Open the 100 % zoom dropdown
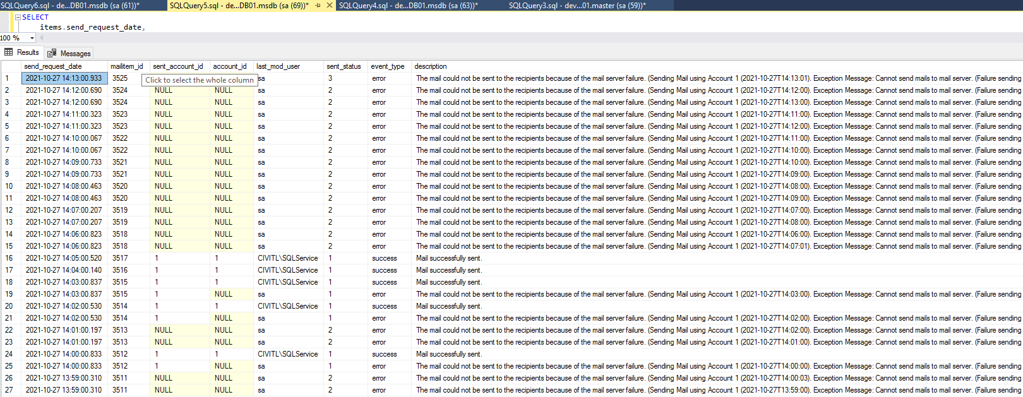This screenshot has width=1023, height=397. [32, 38]
